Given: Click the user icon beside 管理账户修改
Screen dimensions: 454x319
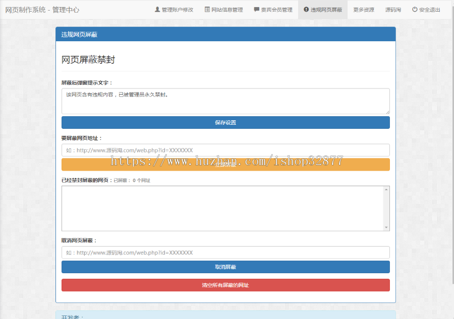Looking at the screenshot, I should pyautogui.click(x=157, y=10).
